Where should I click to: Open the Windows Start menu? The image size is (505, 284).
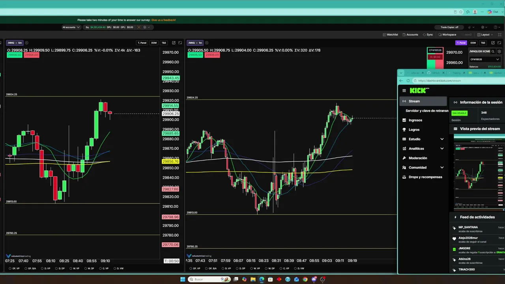click(183, 279)
